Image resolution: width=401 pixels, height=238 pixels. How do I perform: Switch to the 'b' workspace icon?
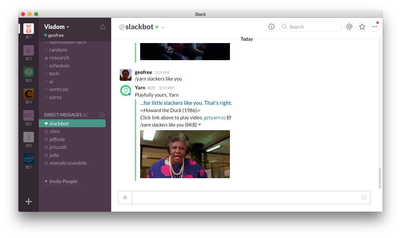coord(29,50)
